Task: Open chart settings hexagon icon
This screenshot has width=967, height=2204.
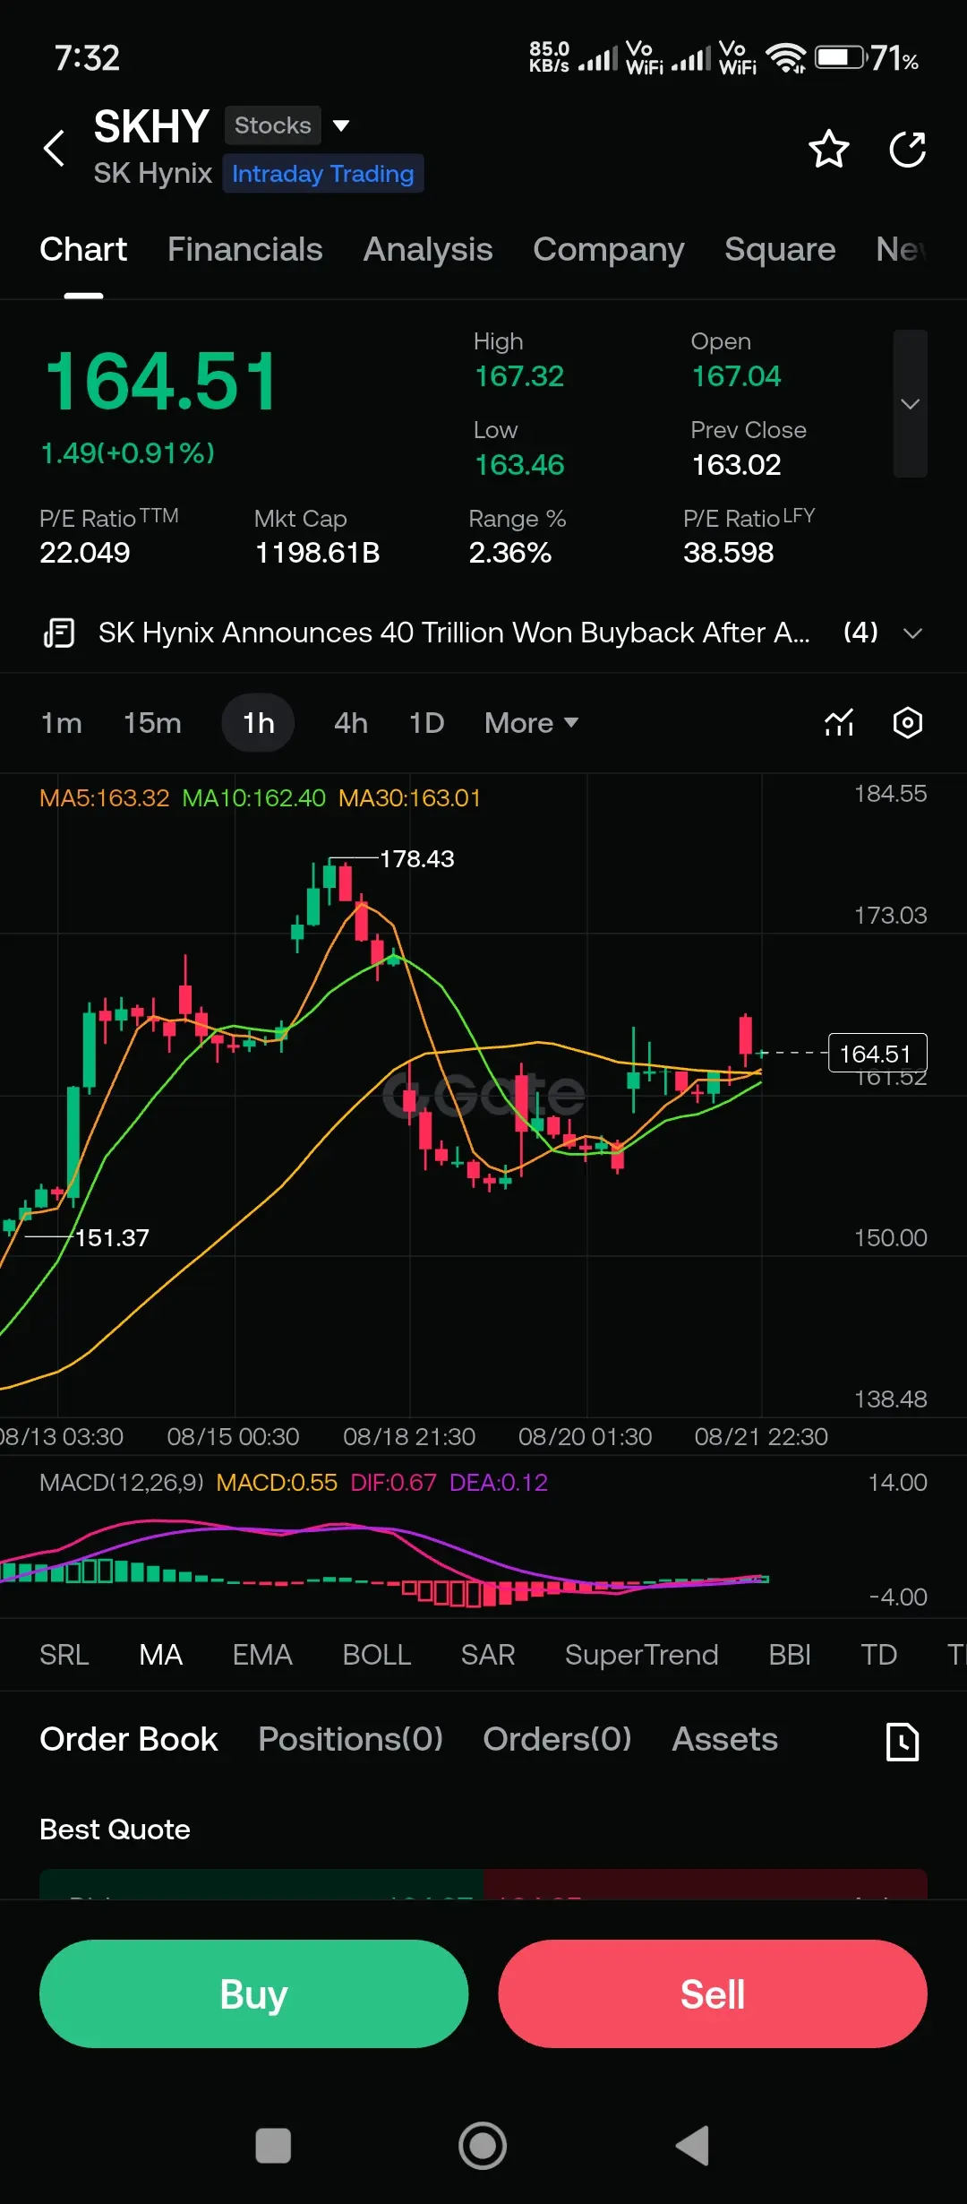Action: [x=908, y=722]
